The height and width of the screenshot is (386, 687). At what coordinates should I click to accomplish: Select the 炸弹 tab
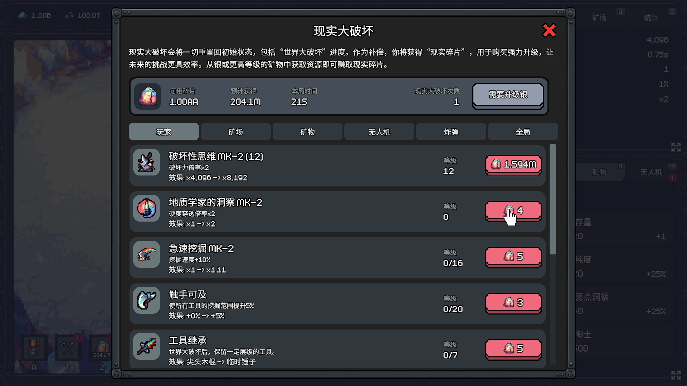tap(451, 132)
